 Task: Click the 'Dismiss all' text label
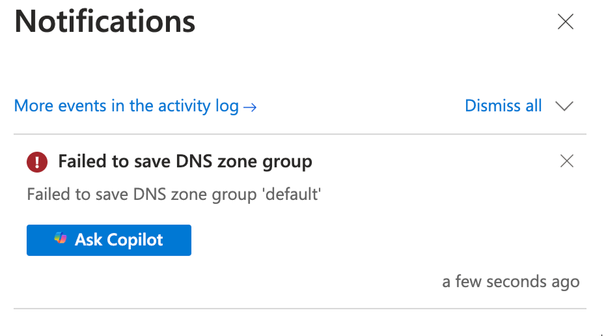coord(503,105)
